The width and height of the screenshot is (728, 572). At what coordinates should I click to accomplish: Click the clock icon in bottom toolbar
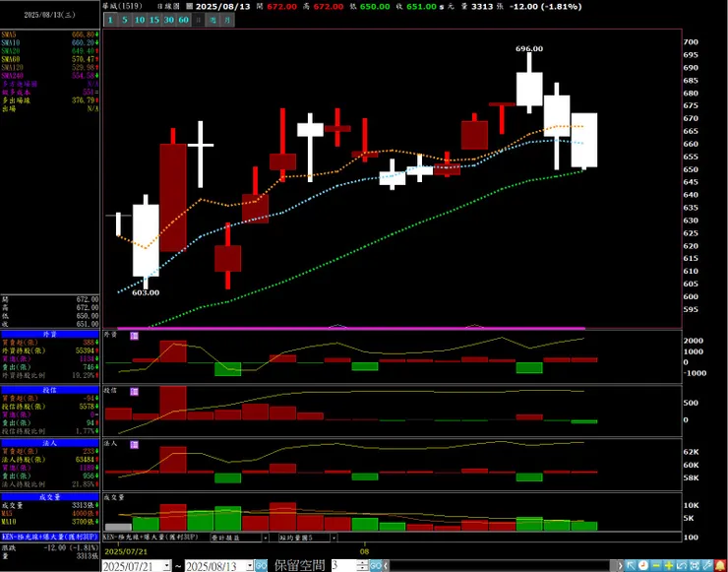pyautogui.click(x=643, y=565)
